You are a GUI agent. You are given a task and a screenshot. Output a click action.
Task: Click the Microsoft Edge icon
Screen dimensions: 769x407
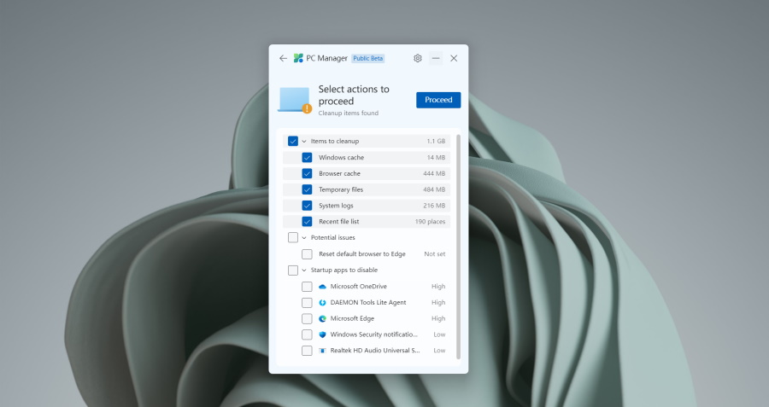pyautogui.click(x=322, y=318)
